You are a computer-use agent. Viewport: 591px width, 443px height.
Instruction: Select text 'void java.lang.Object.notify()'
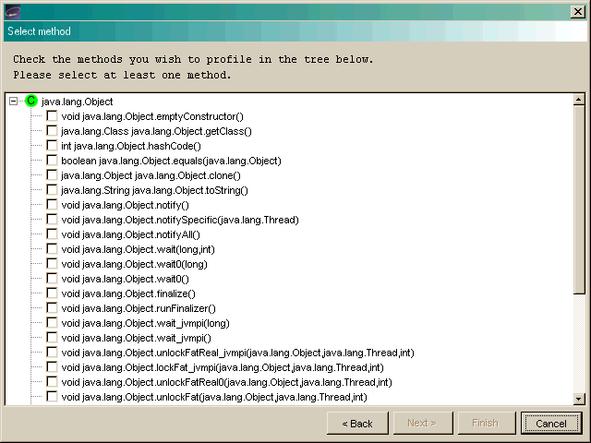pyautogui.click(x=126, y=205)
